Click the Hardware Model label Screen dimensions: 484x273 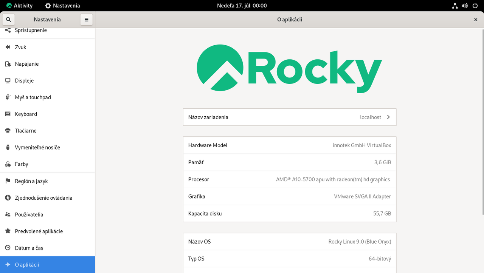(x=208, y=145)
